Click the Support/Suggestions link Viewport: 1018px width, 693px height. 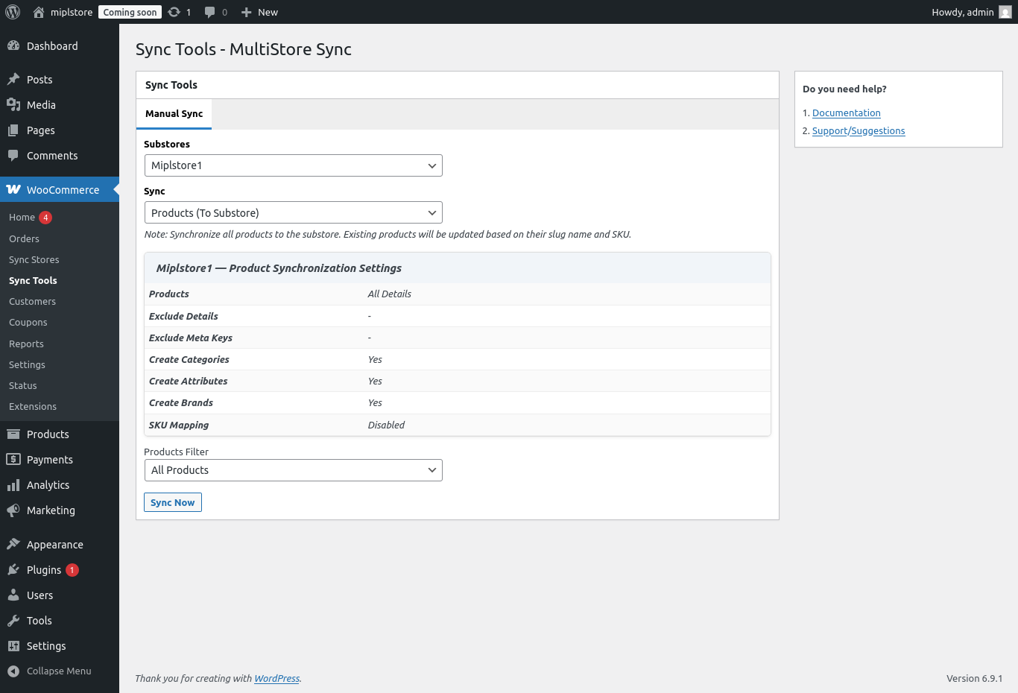click(x=858, y=131)
